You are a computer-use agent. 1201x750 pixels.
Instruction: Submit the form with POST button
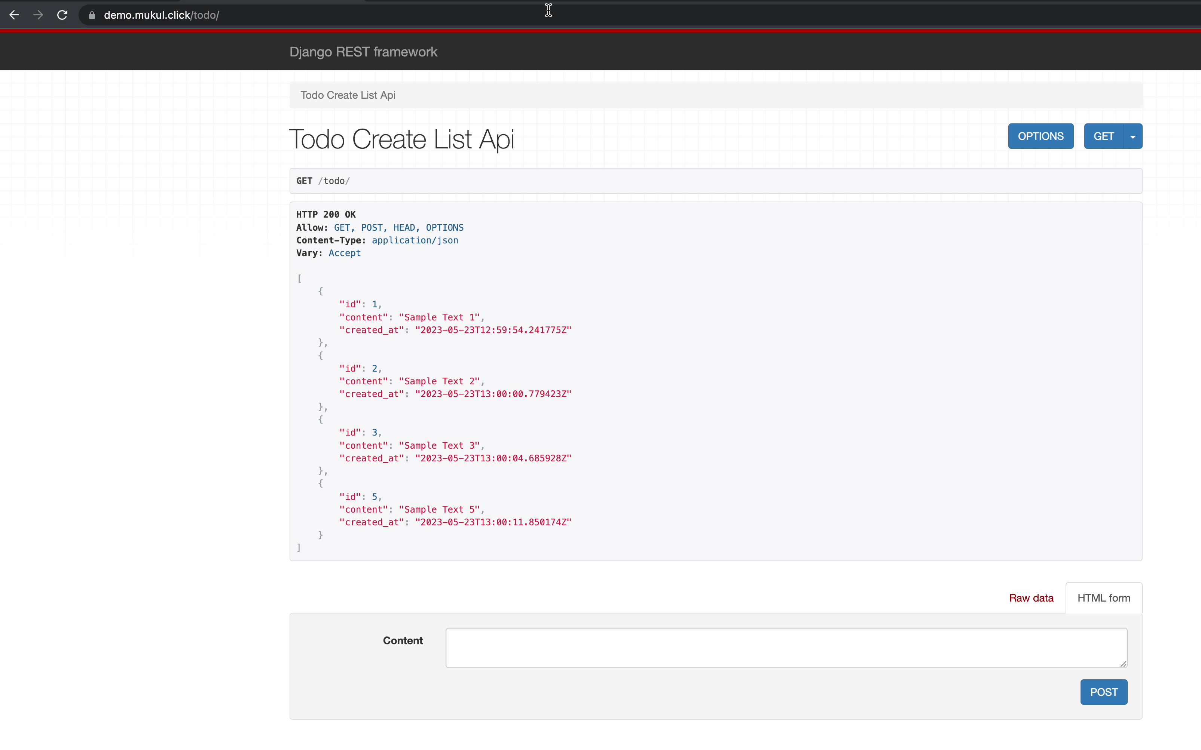coord(1103,692)
